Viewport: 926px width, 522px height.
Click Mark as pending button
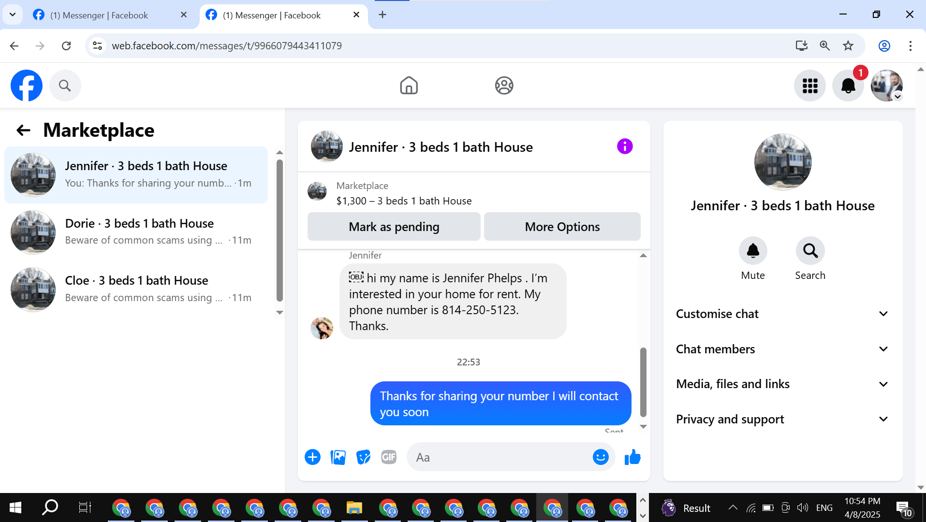[394, 226]
